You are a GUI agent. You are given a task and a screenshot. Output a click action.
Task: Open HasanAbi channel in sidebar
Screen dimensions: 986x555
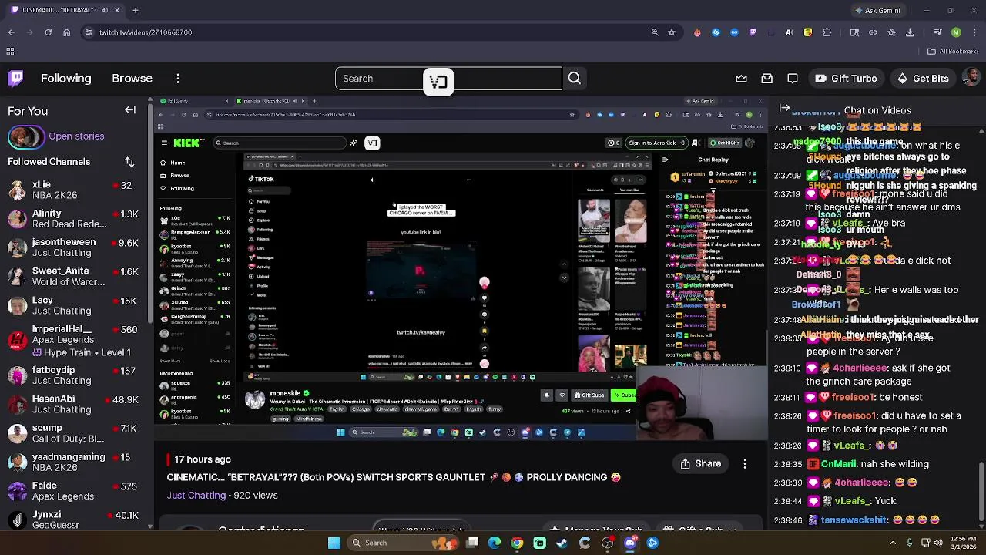point(75,404)
